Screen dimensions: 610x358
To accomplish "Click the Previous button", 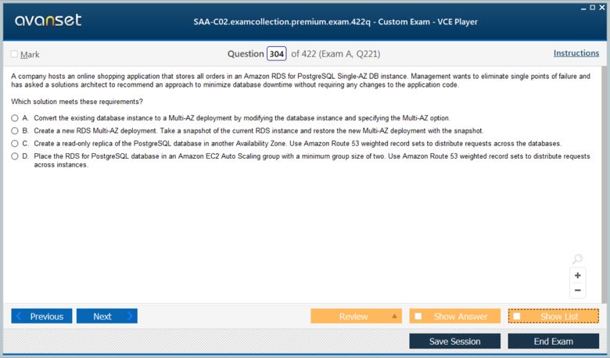I will tap(41, 316).
